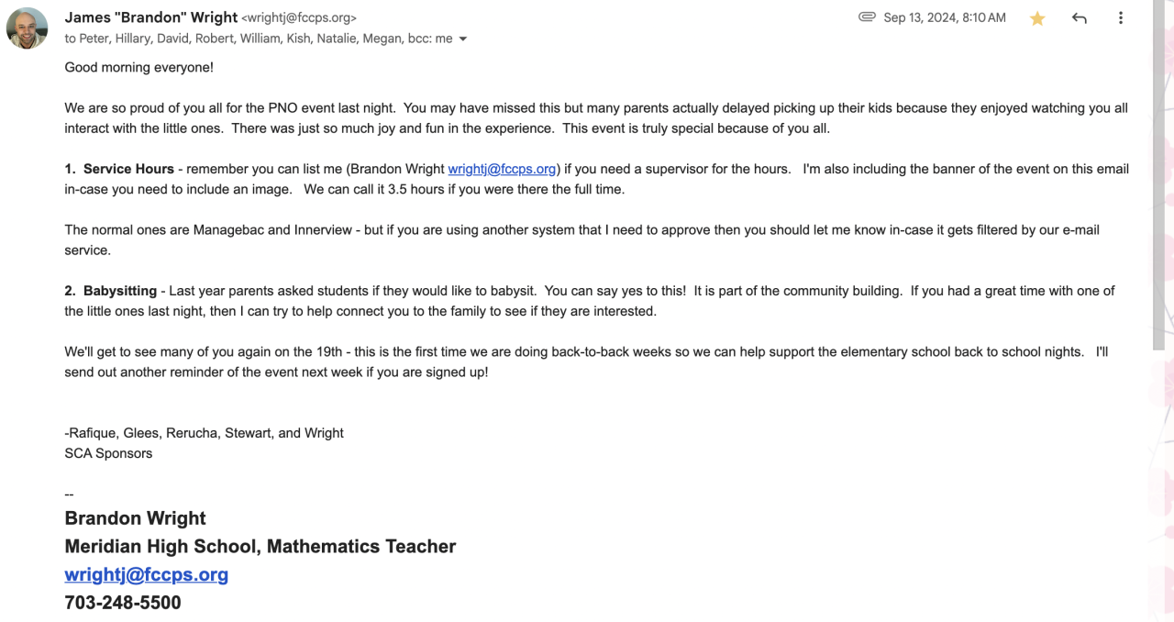This screenshot has height=622, width=1174.
Task: Open the More options three-dot menu
Action: point(1120,18)
